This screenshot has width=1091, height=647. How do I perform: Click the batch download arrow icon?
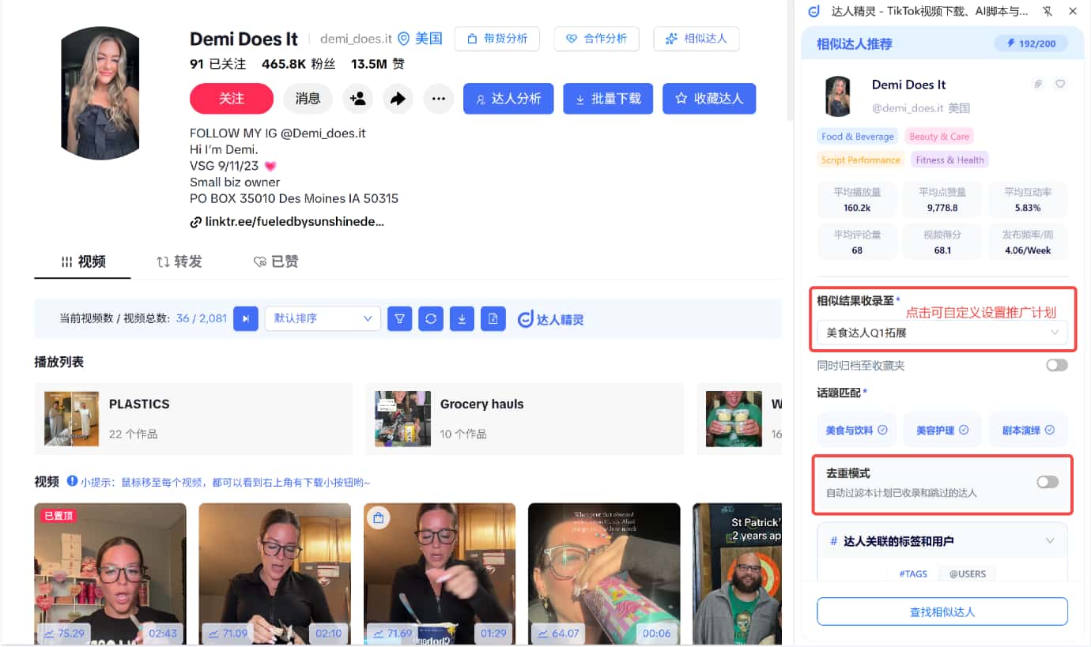[x=462, y=318]
